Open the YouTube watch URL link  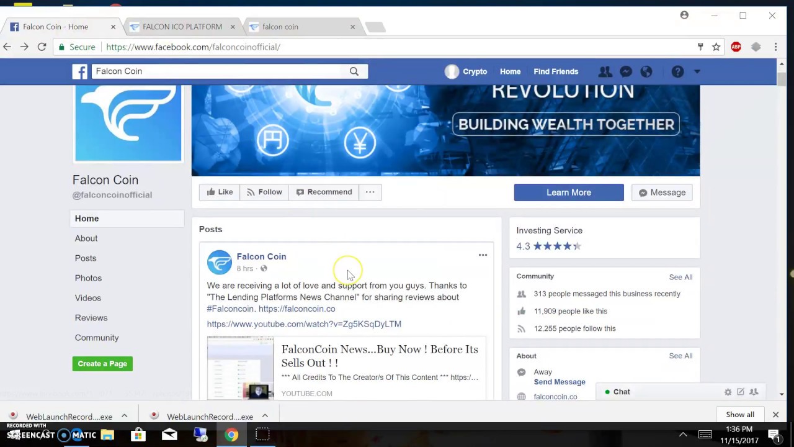point(304,324)
